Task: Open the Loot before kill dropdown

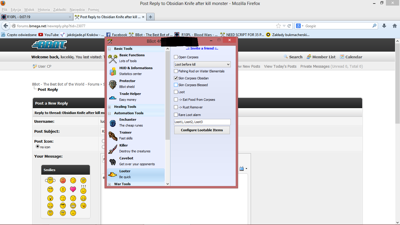Action: pyautogui.click(x=202, y=64)
